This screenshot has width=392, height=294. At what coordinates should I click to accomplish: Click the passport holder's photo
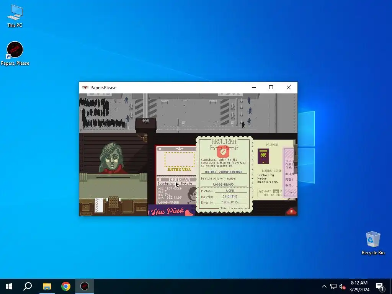coord(192,195)
